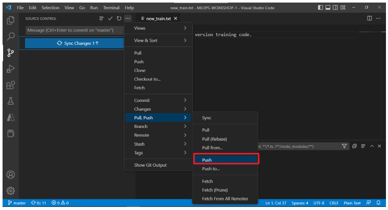The width and height of the screenshot is (388, 210).
Task: Open the Source Control view icon
Action: (x=10, y=52)
